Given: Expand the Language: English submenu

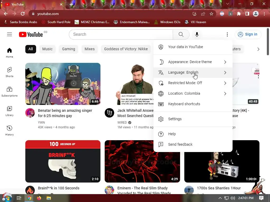Looking at the screenshot, I should tap(193, 73).
